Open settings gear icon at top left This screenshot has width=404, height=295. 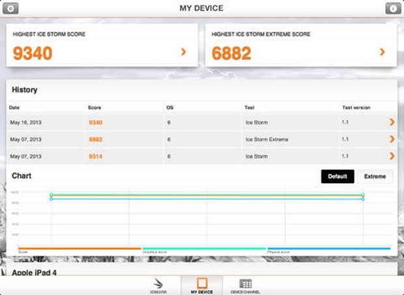click(x=10, y=8)
